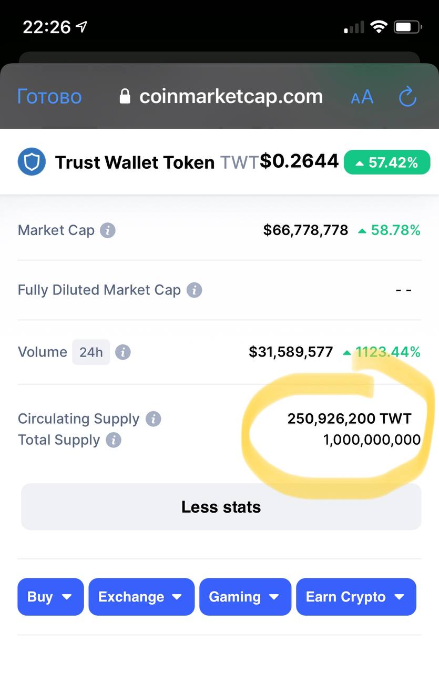The height and width of the screenshot is (673, 439).
Task: Tap the $0.2644 price value
Action: 299,161
